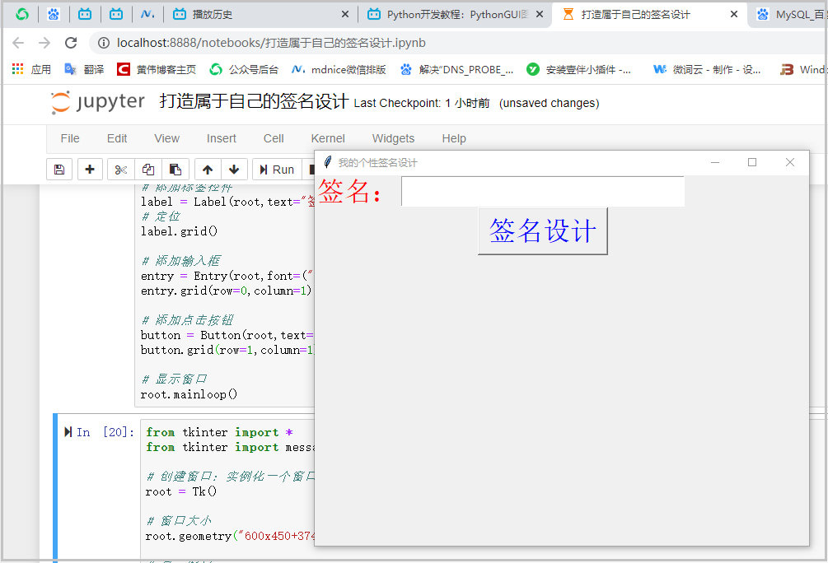Screen dimensions: 828x563
Task: Open the Cell menu
Action: point(274,138)
